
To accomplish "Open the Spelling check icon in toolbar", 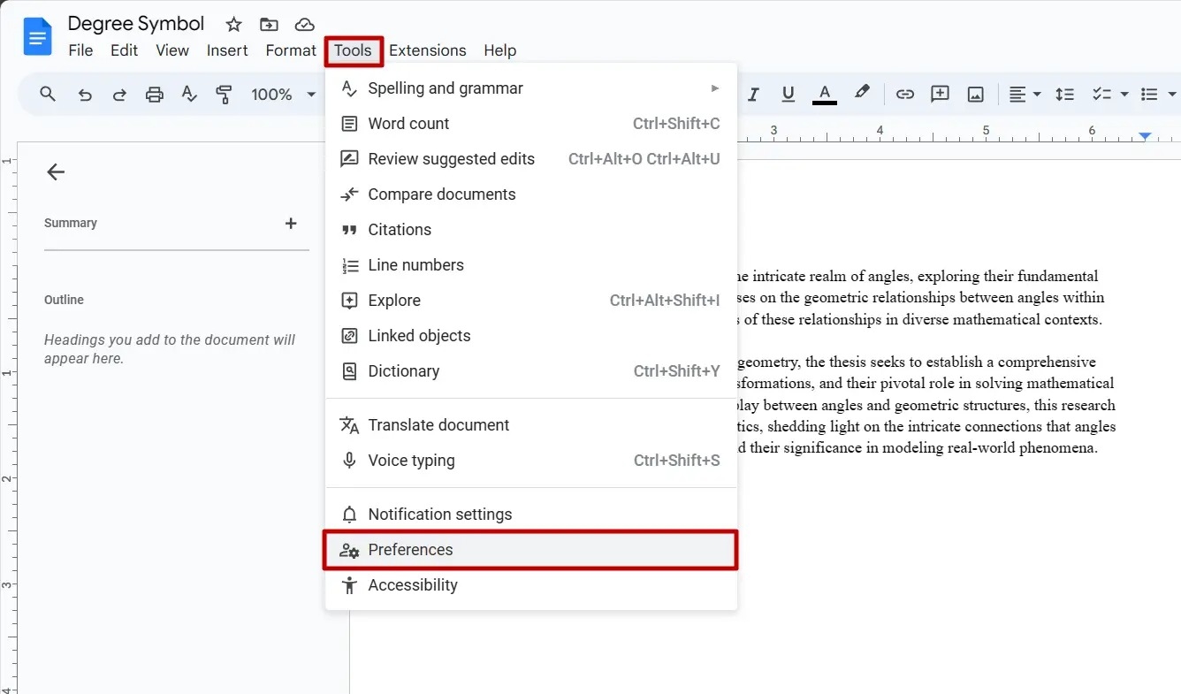I will click(x=189, y=94).
